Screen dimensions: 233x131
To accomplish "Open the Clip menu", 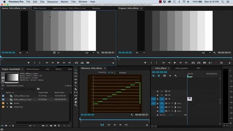I will (42, 1).
